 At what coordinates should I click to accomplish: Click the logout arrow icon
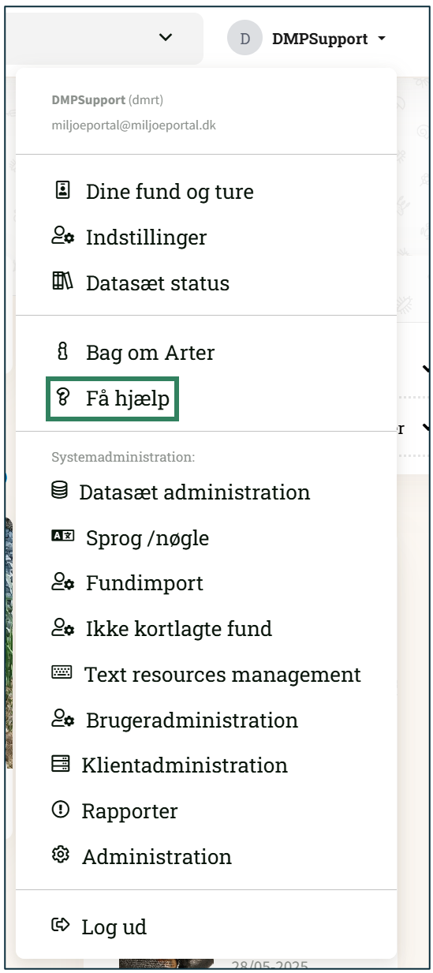tap(60, 925)
